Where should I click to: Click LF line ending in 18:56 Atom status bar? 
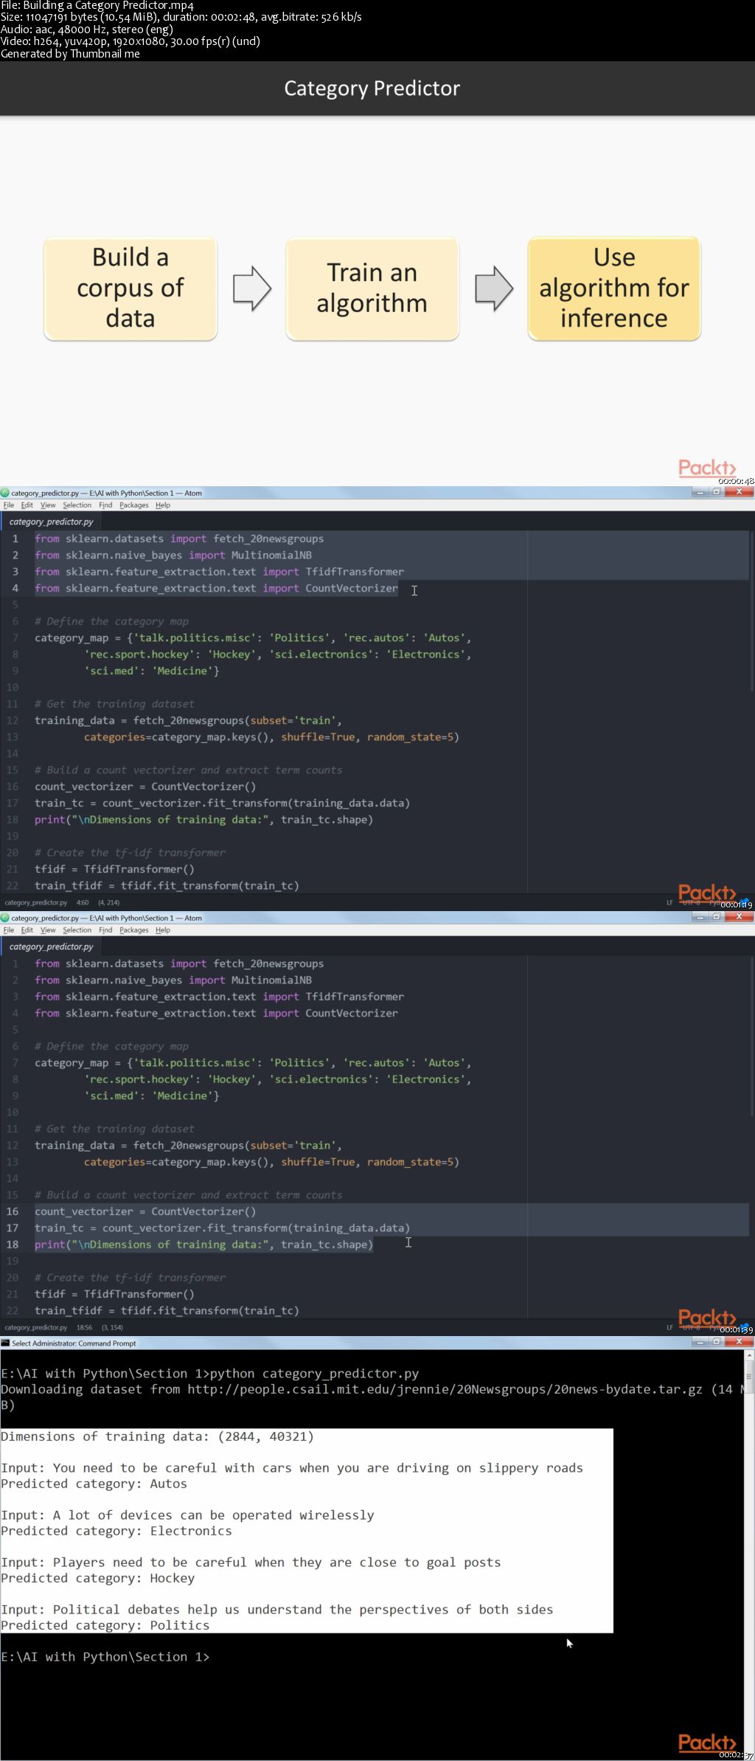pos(669,1327)
